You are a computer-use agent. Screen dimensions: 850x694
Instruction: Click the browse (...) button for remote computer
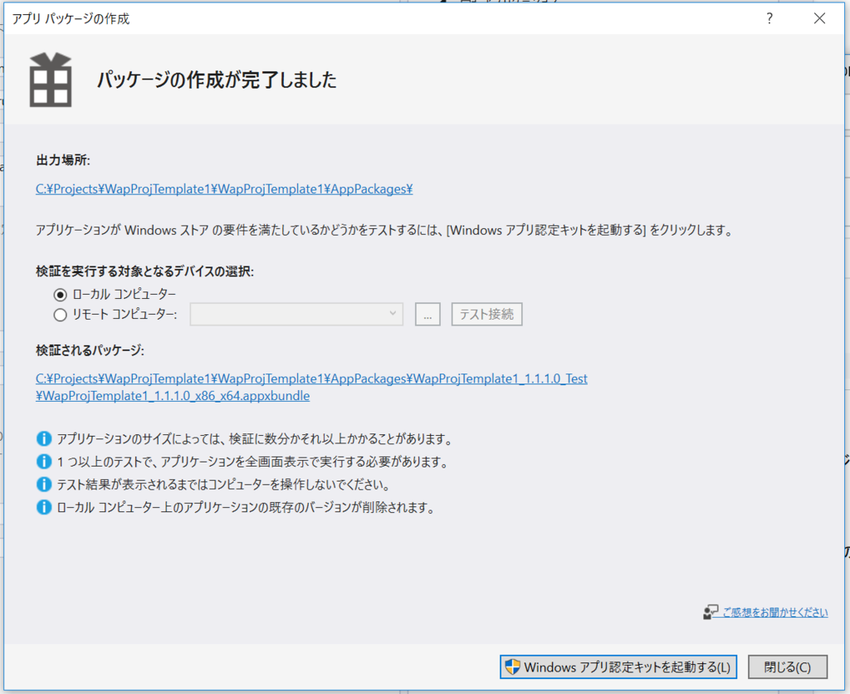tap(427, 315)
